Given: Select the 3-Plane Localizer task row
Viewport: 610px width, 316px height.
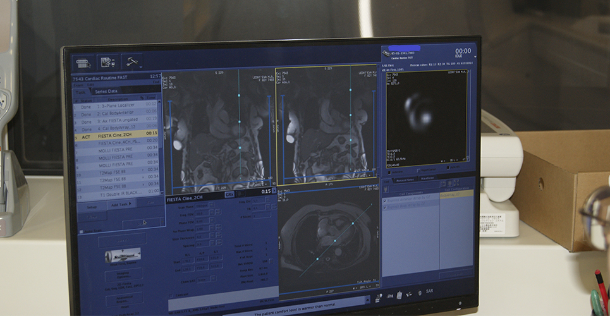Looking at the screenshot, I should pos(117,104).
